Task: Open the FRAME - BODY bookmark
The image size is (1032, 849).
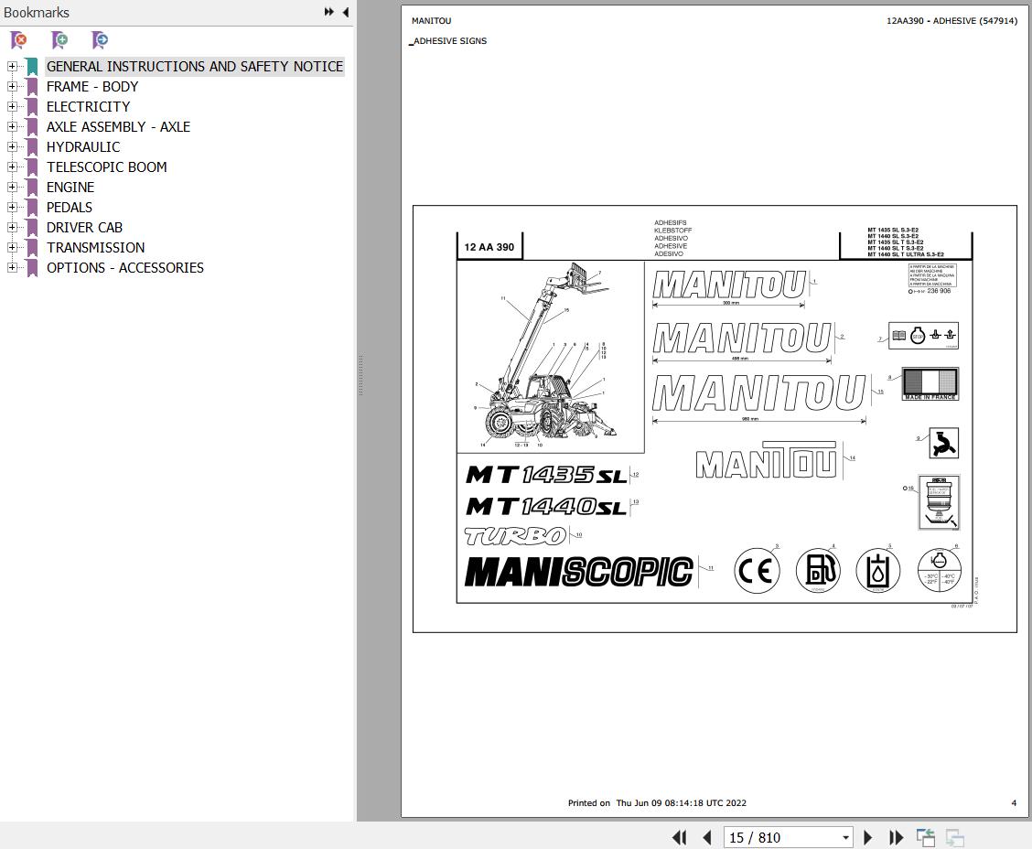Action: click(92, 87)
